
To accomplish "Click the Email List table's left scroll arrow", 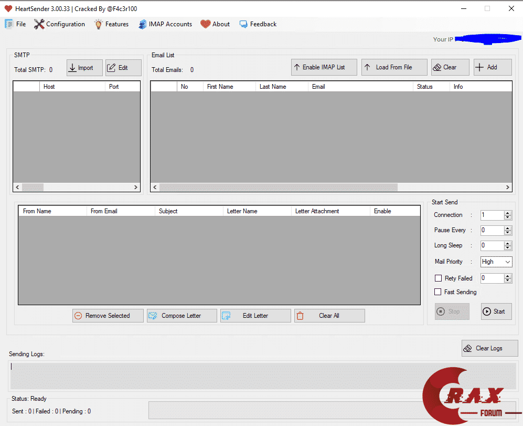I will pyautogui.click(x=155, y=187).
